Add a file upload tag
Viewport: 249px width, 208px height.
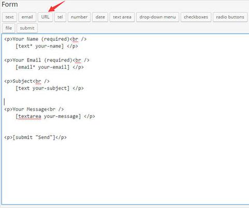tap(9, 28)
